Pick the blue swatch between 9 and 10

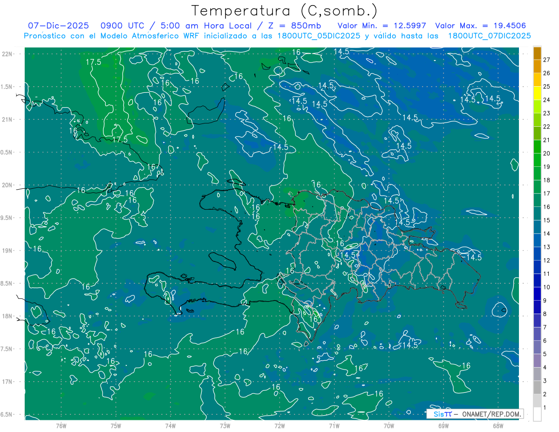(537, 294)
